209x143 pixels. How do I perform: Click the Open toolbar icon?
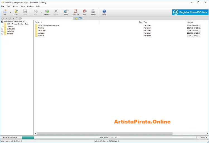coord(16,12)
